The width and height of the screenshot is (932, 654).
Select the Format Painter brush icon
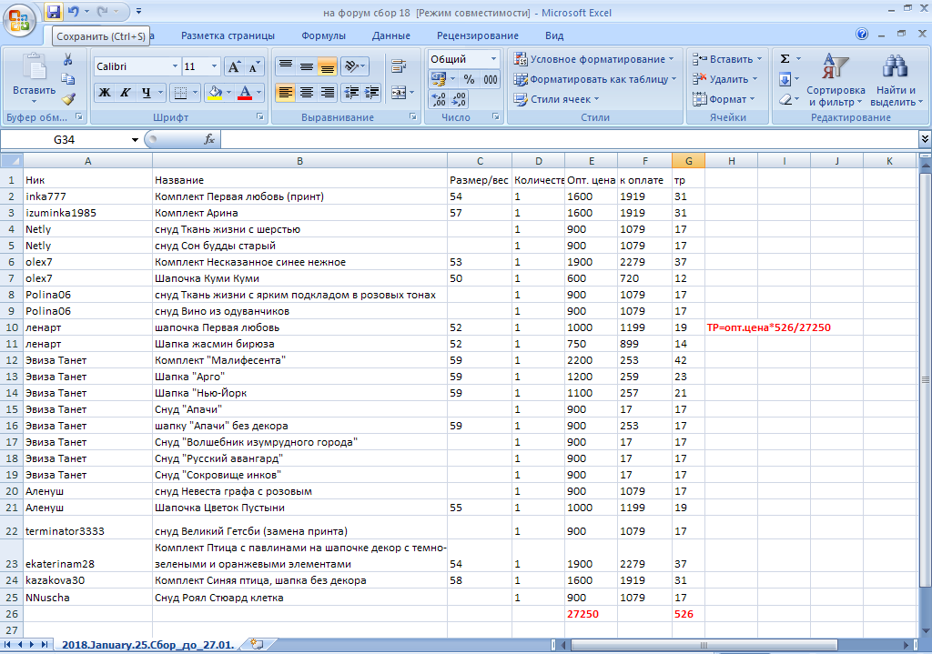tap(68, 98)
